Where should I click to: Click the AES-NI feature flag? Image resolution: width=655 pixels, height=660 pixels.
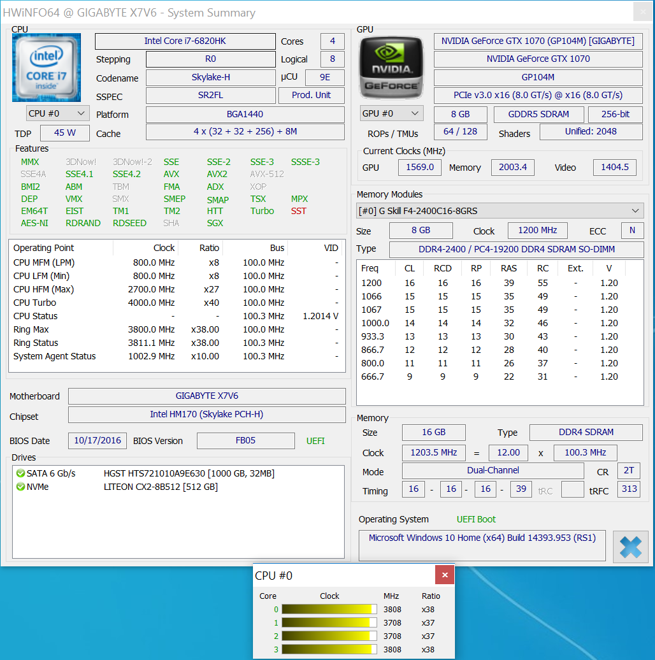coord(34,224)
